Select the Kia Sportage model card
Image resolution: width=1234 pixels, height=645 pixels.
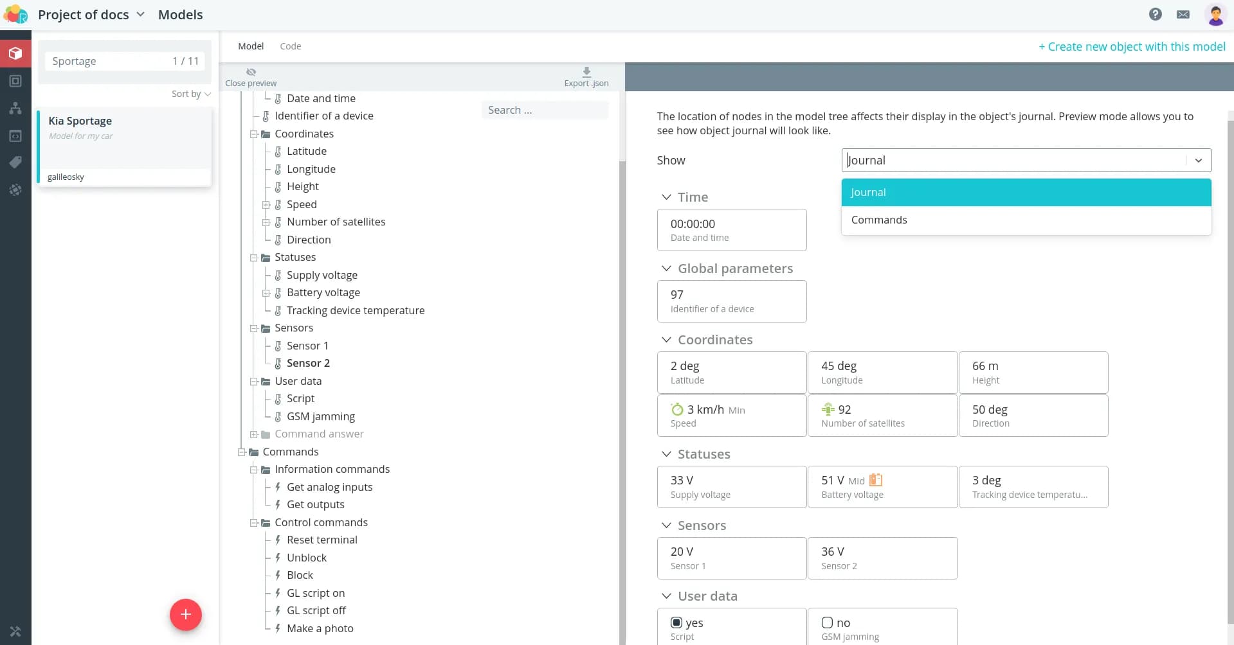coord(125,146)
